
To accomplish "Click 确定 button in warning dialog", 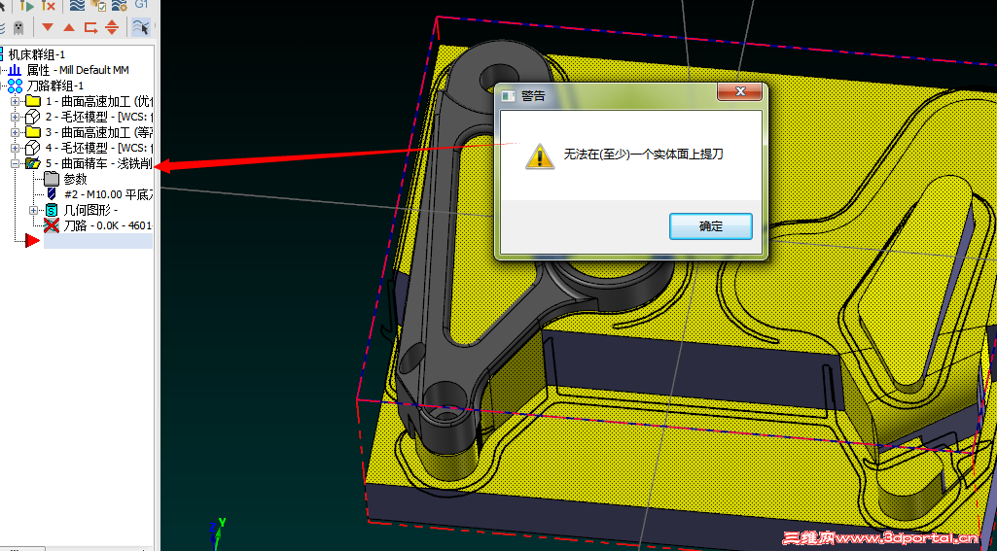I will 710,226.
